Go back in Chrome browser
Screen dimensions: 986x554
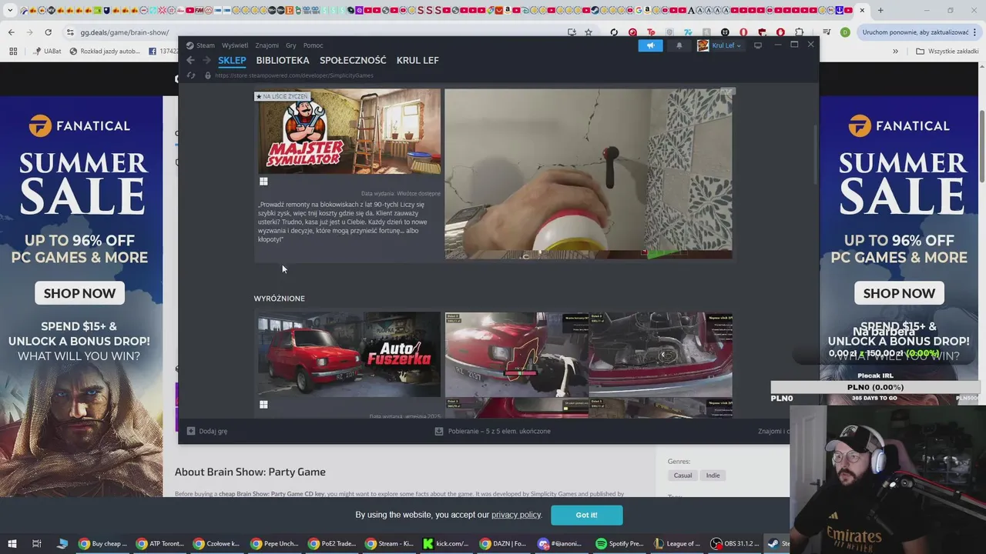pos(11,32)
